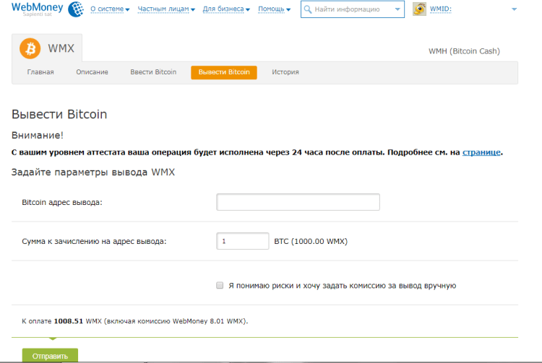542x363 pixels.
Task: Click the 'BTC (1000.00 WMX)' text
Action: (x=311, y=241)
